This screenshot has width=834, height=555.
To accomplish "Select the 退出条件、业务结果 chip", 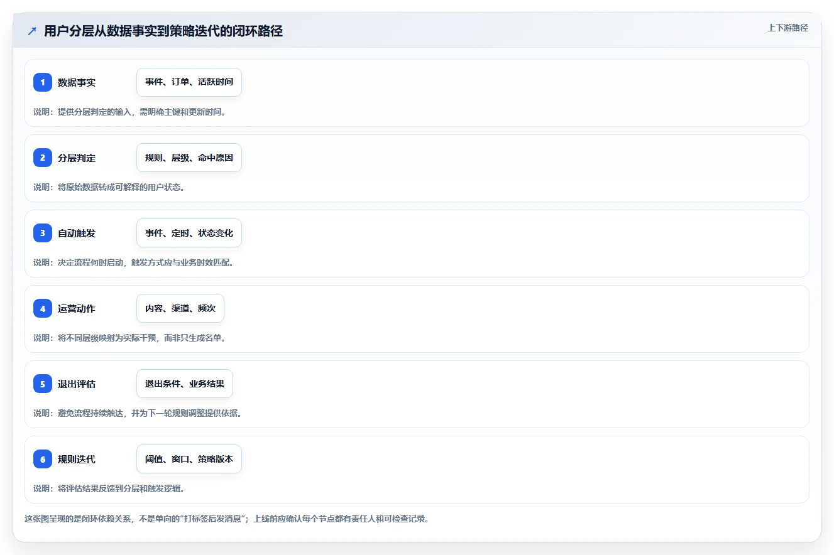I will 185,384.
